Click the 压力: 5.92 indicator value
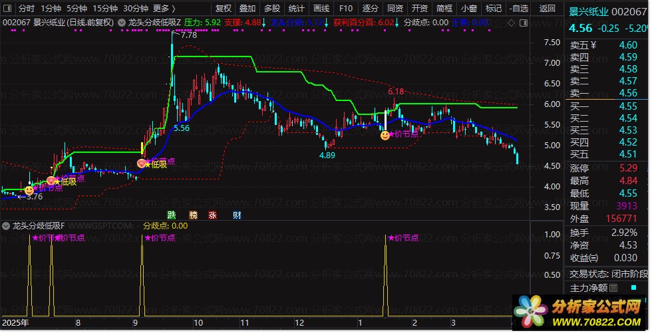The image size is (652, 333). pyautogui.click(x=202, y=23)
